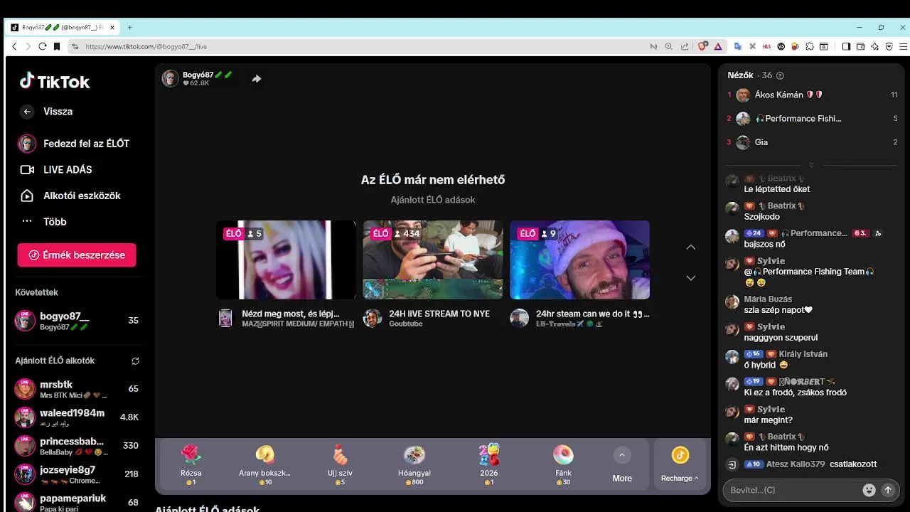Expand More gifts
910x512 pixels.
(x=622, y=464)
